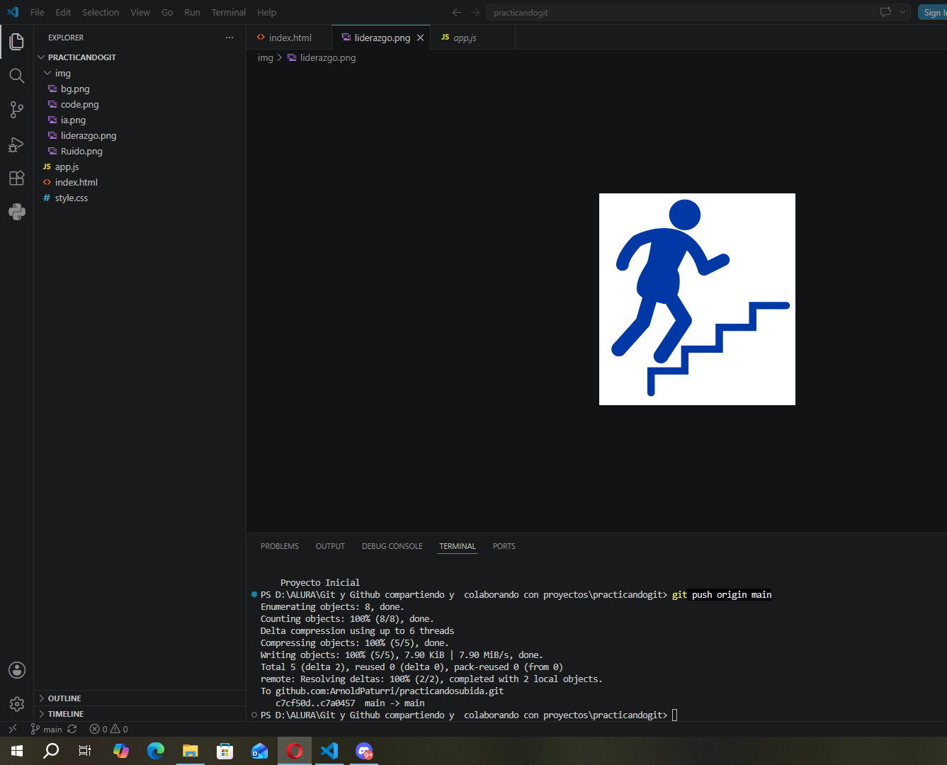
Task: Click the stair-climbing image preview
Action: pos(697,299)
